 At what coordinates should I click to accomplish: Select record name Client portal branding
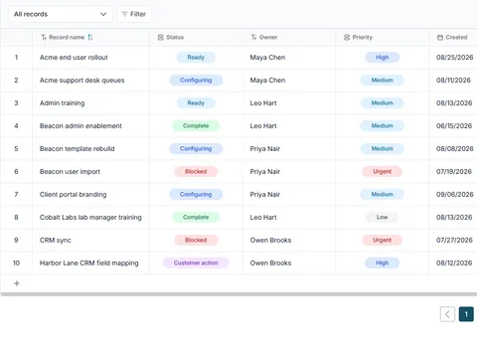(73, 195)
